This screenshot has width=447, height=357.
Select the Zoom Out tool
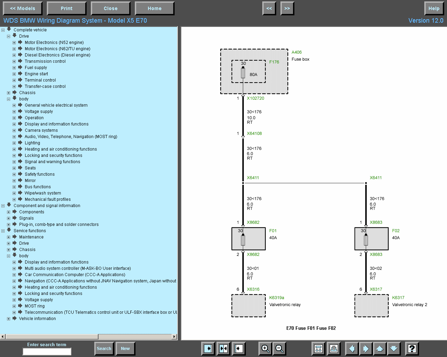279,349
